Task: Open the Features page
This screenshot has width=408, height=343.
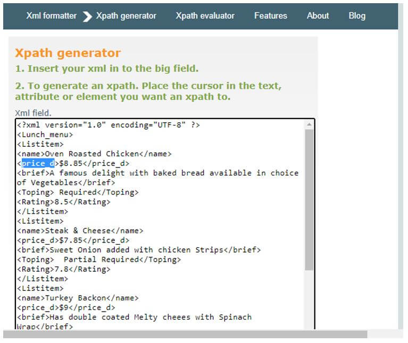Action: [271, 16]
